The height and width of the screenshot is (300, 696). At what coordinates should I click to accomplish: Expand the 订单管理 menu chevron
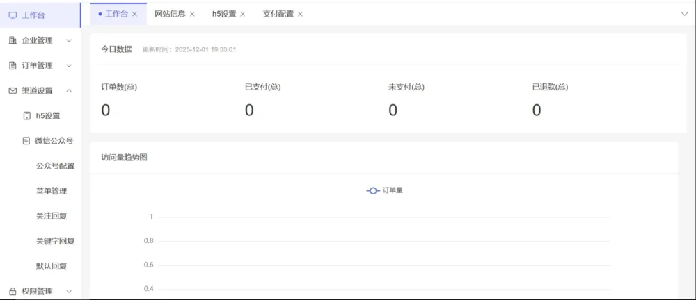pos(69,65)
